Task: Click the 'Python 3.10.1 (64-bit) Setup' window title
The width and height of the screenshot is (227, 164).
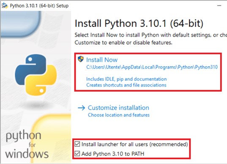Action: click(x=39, y=6)
